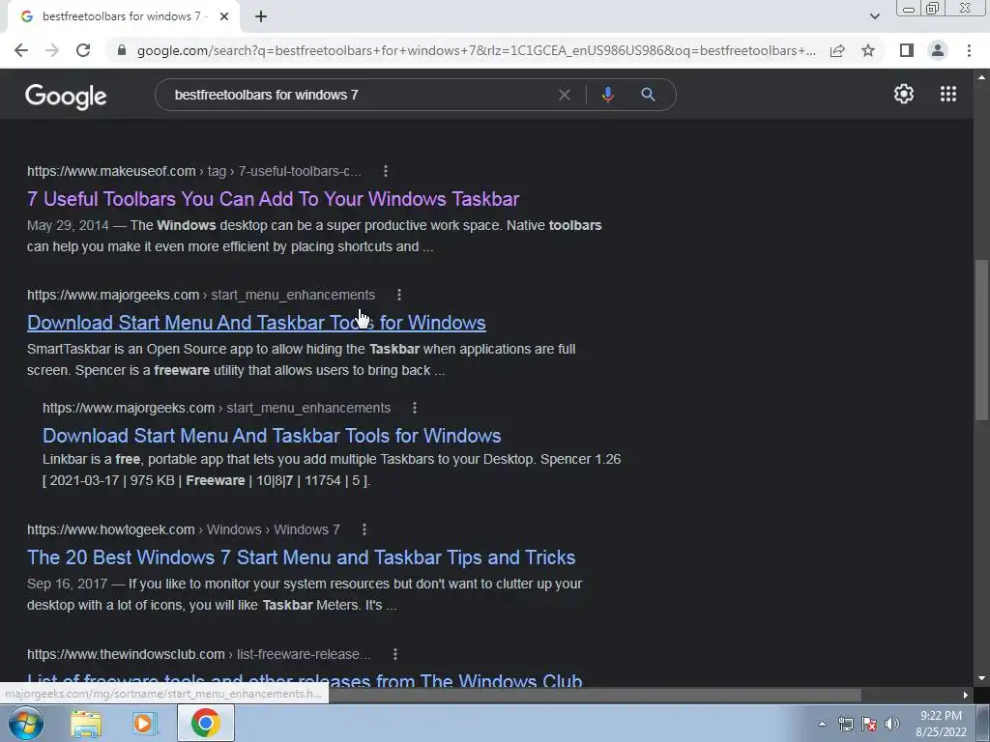The height and width of the screenshot is (742, 990).
Task: Go to Google home via logo
Action: point(66,96)
